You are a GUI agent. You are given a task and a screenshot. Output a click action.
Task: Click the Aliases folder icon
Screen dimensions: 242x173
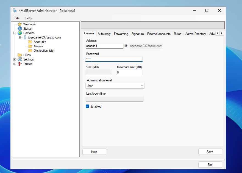click(x=30, y=46)
